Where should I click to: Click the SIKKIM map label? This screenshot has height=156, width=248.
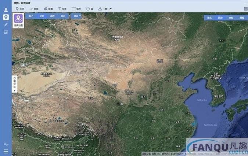coord(57,138)
